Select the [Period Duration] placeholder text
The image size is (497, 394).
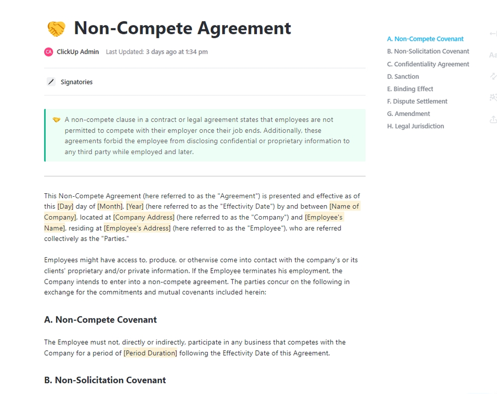coord(150,353)
